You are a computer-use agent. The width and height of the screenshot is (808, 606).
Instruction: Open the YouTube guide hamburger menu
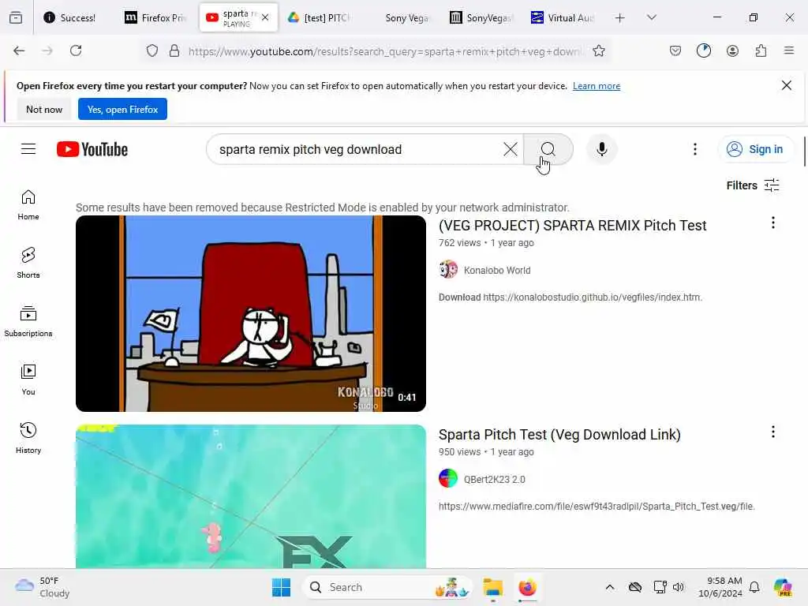click(x=28, y=149)
